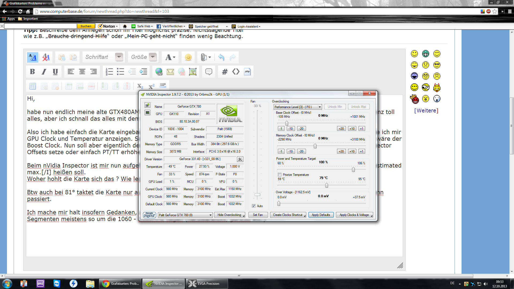Screen dimensions: 514x289
Task: Click Set Fan button
Action: 258,215
